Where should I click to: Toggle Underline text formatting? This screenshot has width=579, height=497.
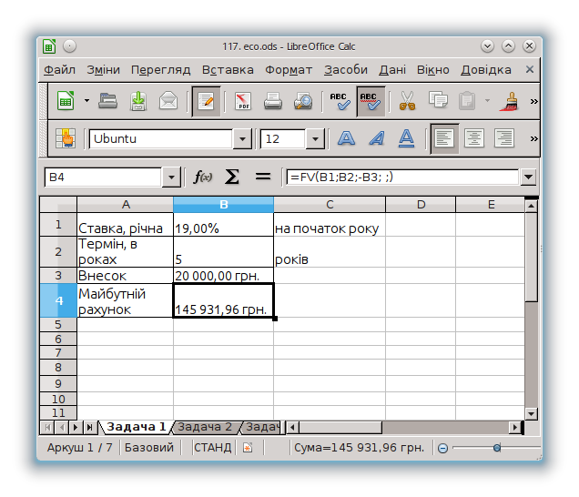406,138
